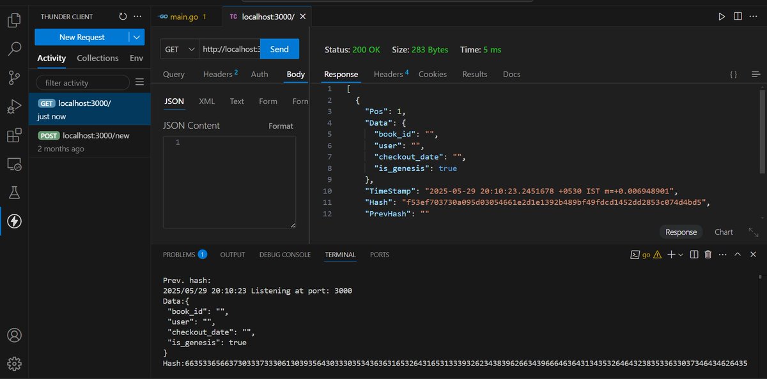This screenshot has height=379, width=767.
Task: Open the Results response tab
Action: coord(475,74)
